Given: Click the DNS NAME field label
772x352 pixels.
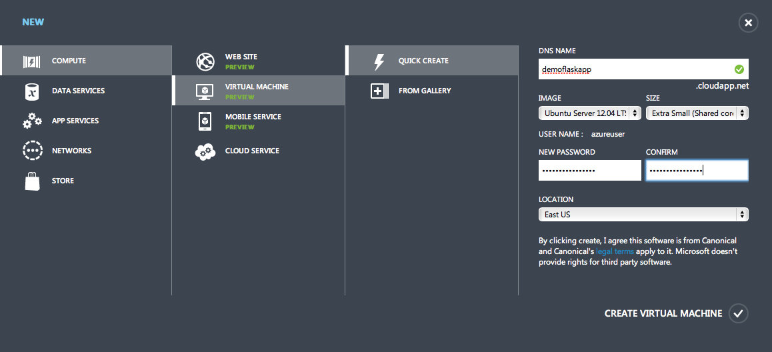Looking at the screenshot, I should tap(557, 51).
